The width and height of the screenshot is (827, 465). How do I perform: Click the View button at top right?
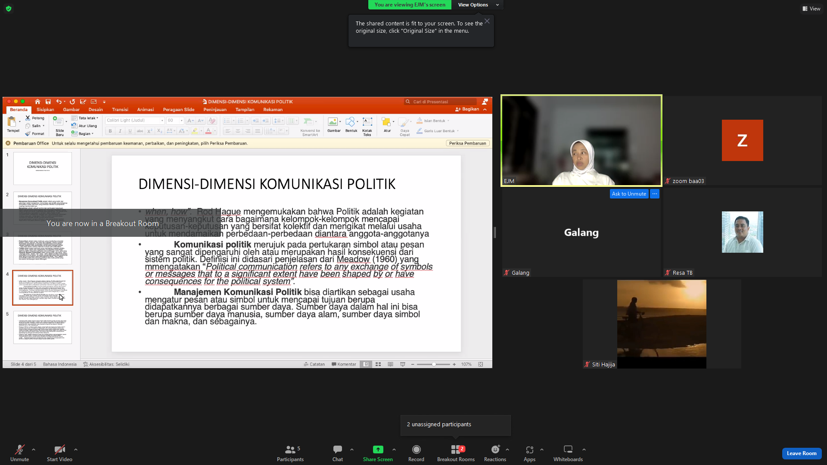pos(811,9)
